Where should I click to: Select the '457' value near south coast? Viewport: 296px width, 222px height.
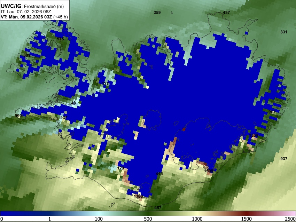158,207
